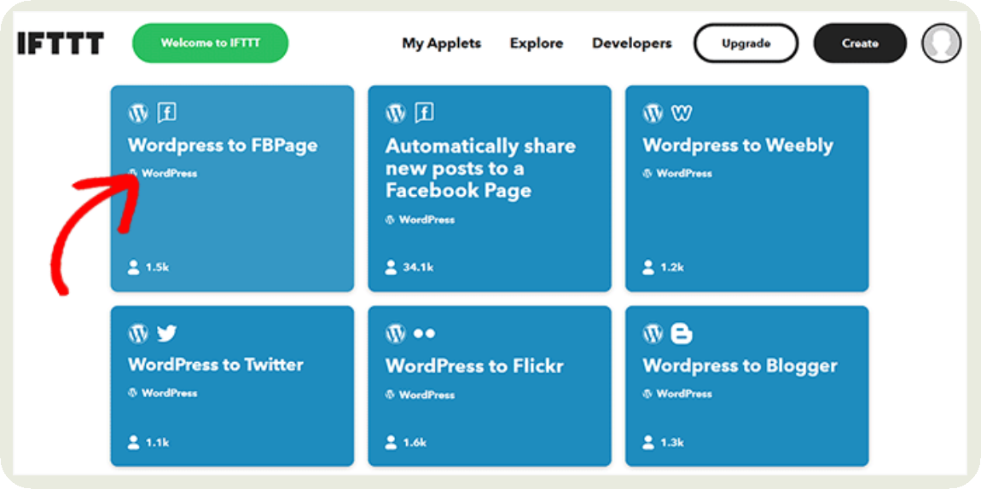981x489 pixels.
Task: Open My Applets
Action: 442,43
